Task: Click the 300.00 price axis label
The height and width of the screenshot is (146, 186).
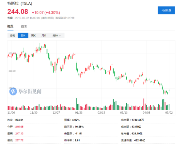Action: (x=12, y=71)
